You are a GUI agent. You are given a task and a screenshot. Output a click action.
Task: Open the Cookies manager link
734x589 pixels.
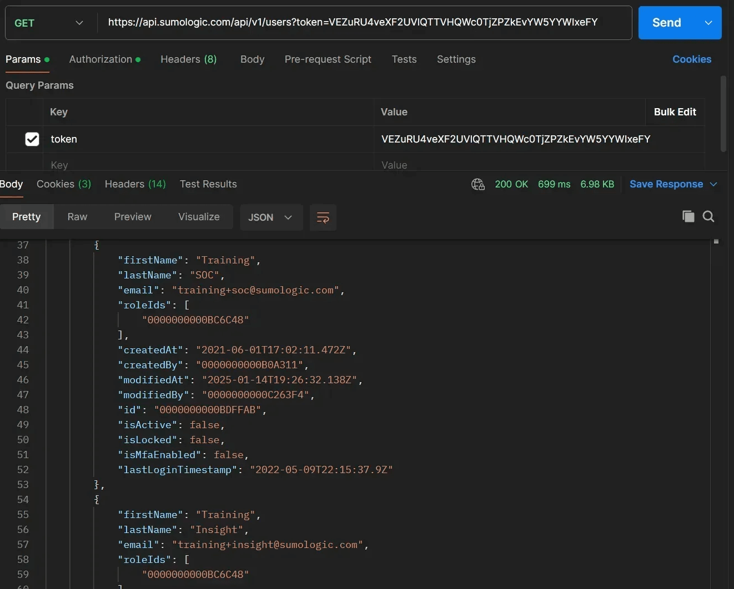(x=691, y=59)
